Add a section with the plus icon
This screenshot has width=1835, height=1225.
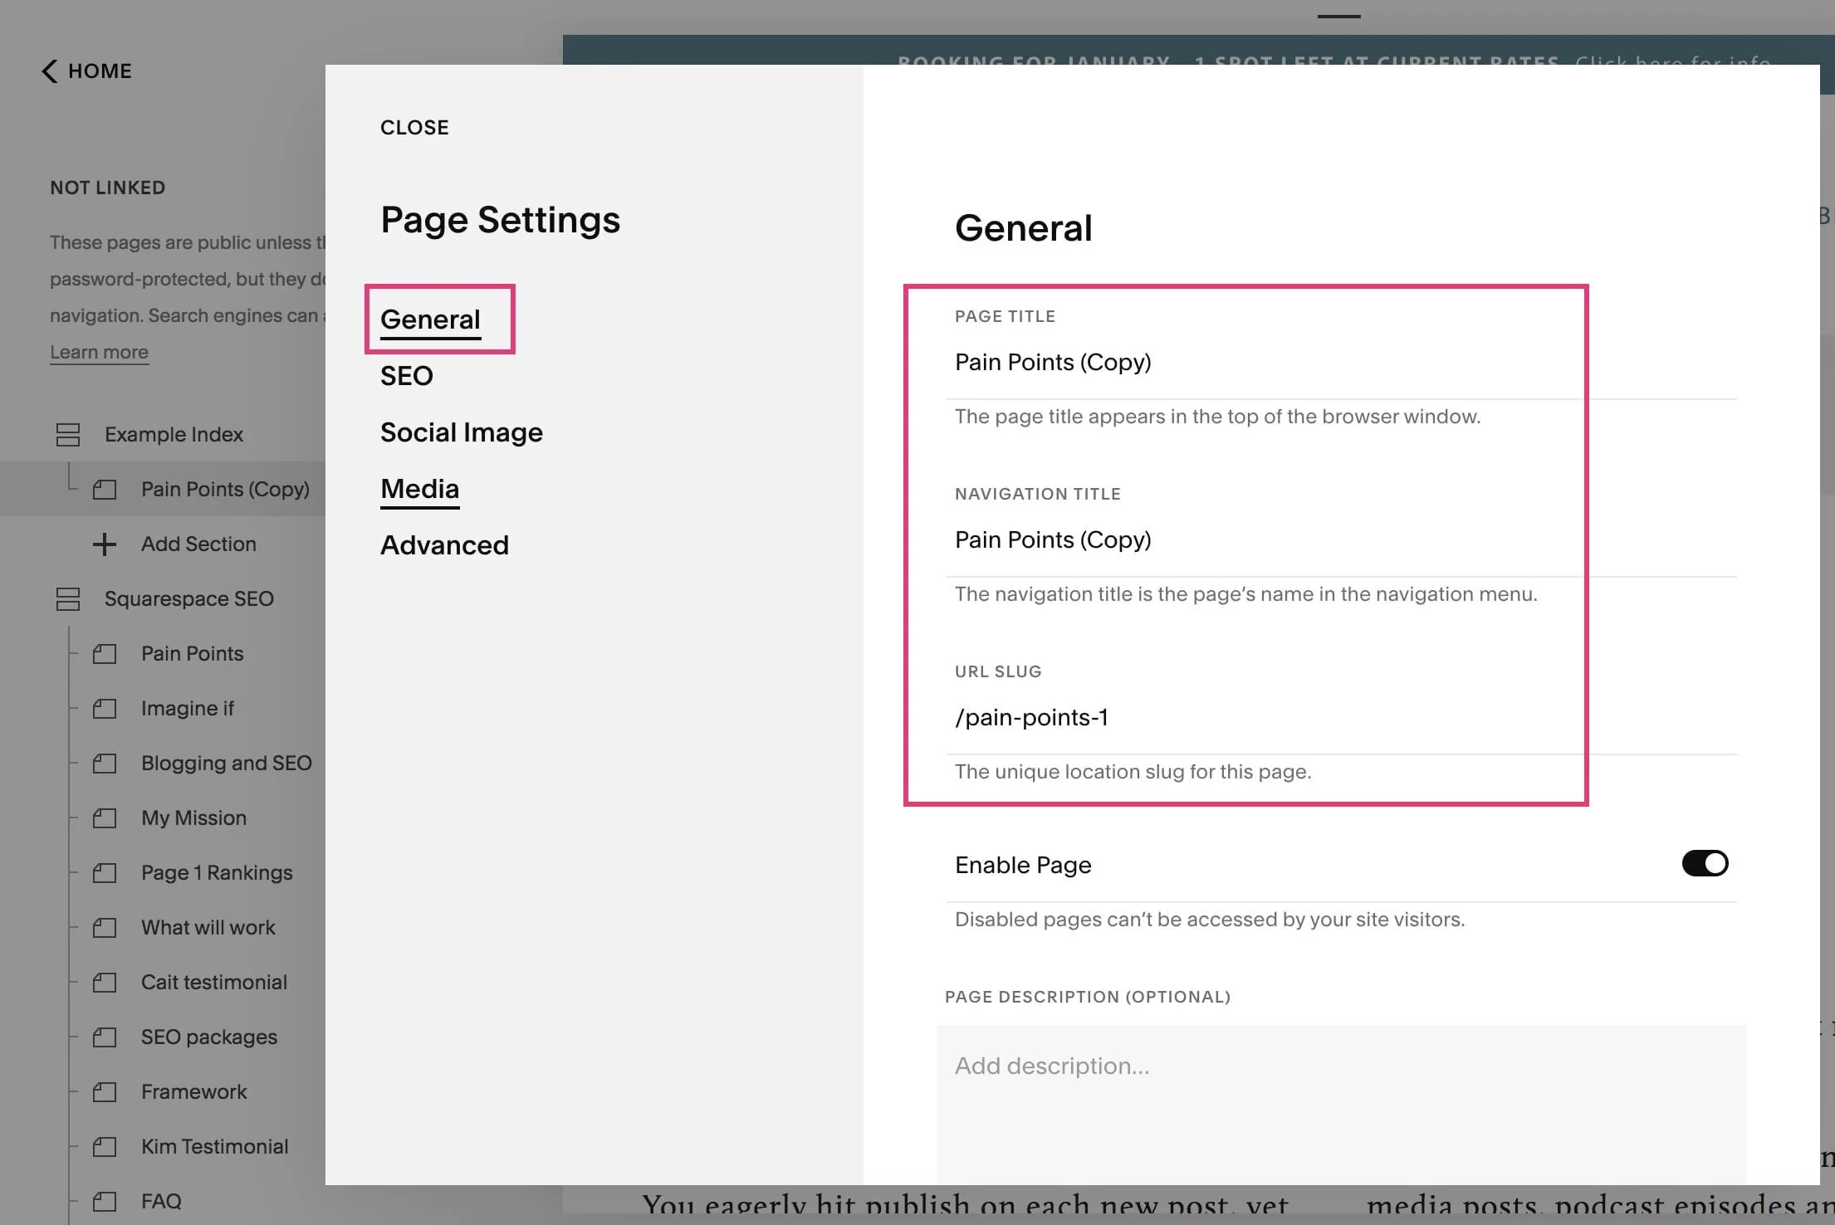point(104,544)
